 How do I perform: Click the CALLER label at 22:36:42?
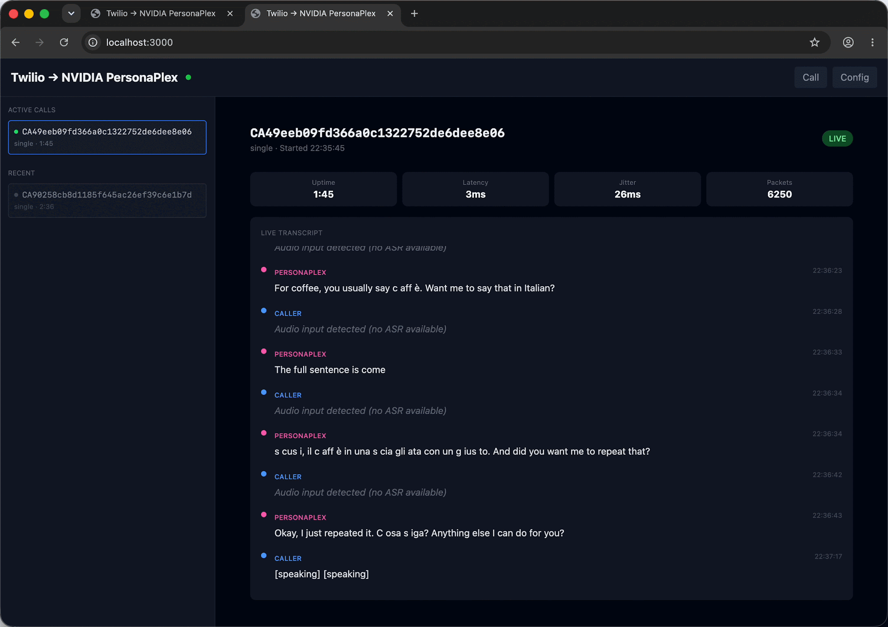click(x=288, y=477)
